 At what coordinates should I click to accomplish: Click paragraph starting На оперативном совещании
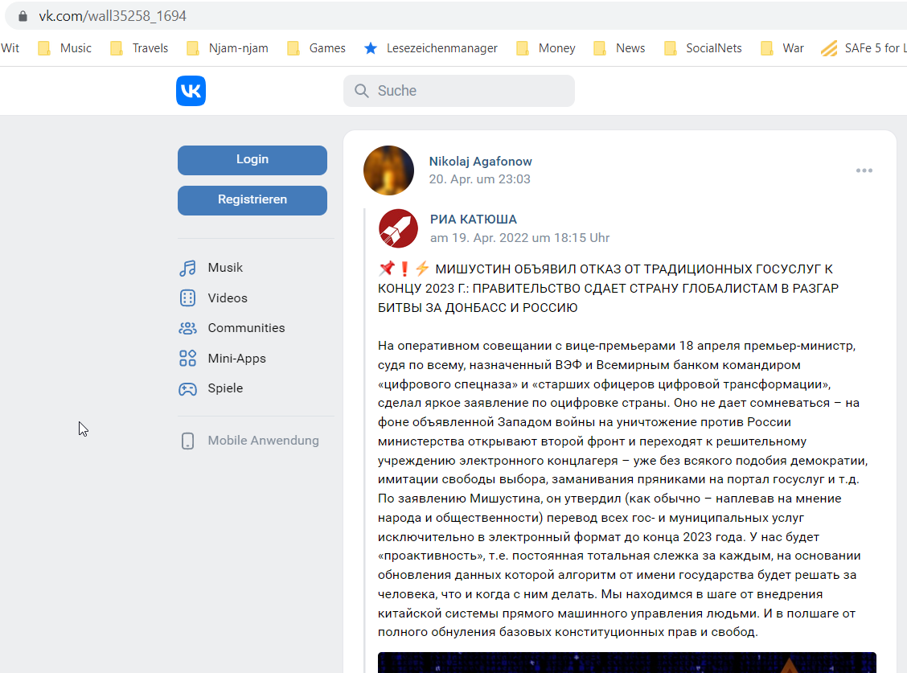pos(623,489)
